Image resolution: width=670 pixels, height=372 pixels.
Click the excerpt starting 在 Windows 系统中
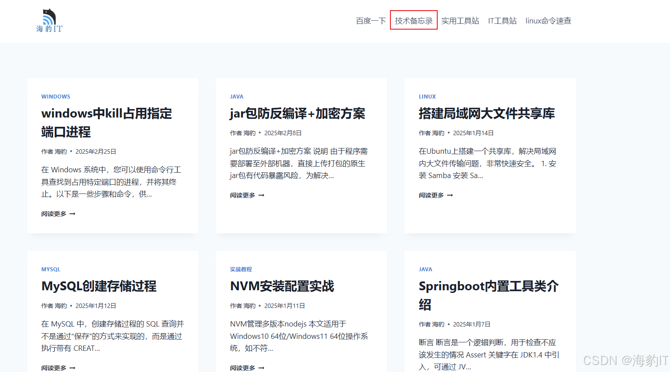(111, 182)
